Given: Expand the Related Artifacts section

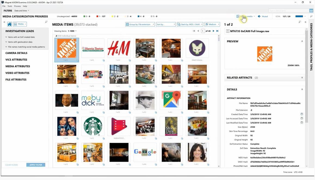Looking at the screenshot, I should [302, 78].
